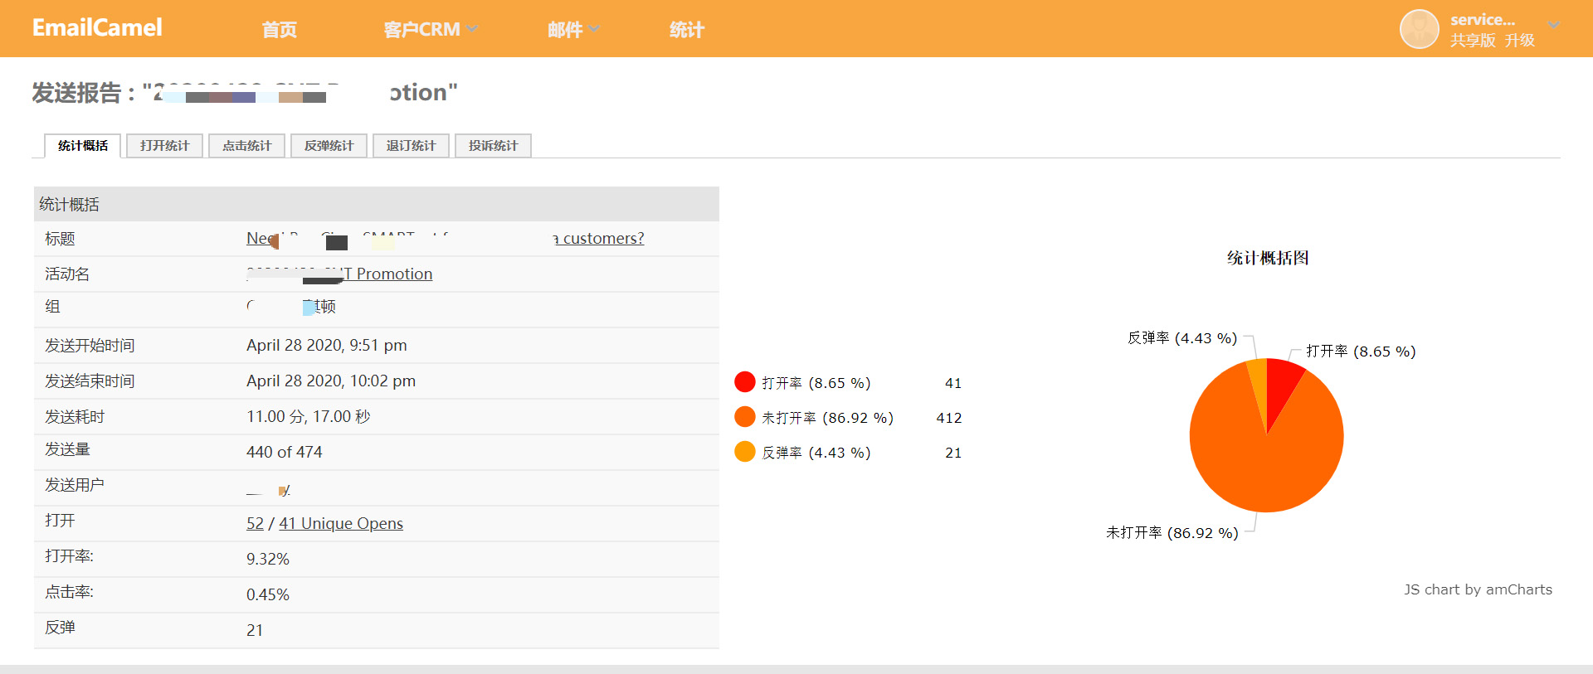Click the send start time April 28 2020, 9:51 pm

click(x=327, y=346)
